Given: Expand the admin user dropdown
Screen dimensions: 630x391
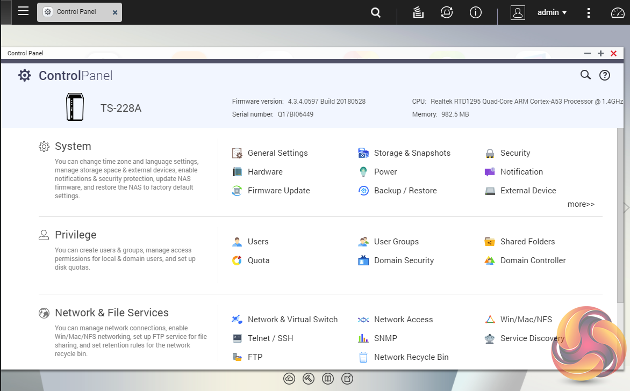Looking at the screenshot, I should [552, 12].
